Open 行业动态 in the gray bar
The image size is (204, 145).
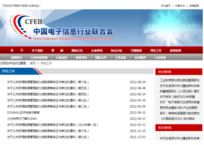pyautogui.click(x=61, y=58)
